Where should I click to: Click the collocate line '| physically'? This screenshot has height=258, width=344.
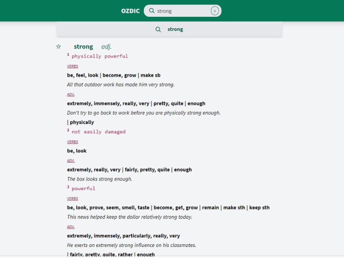point(80,123)
